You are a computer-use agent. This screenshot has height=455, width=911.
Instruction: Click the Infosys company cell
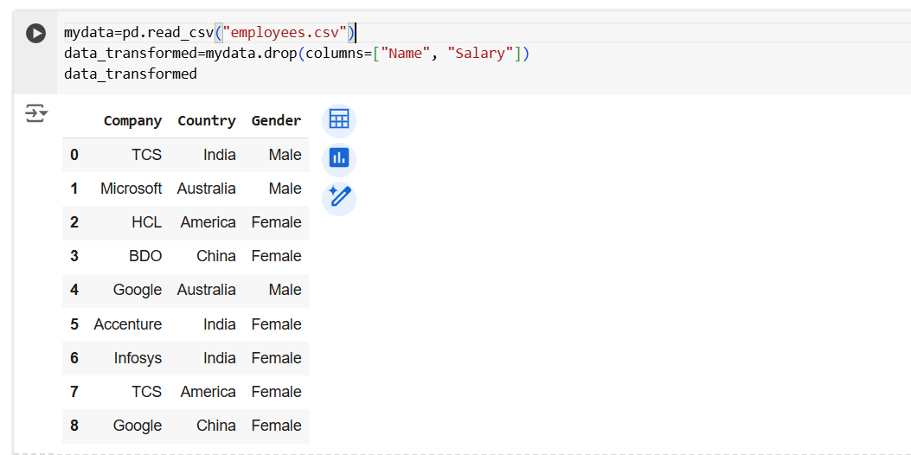pos(138,358)
